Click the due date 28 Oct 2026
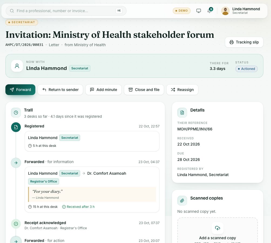The height and width of the screenshot is (243, 271). click(189, 160)
